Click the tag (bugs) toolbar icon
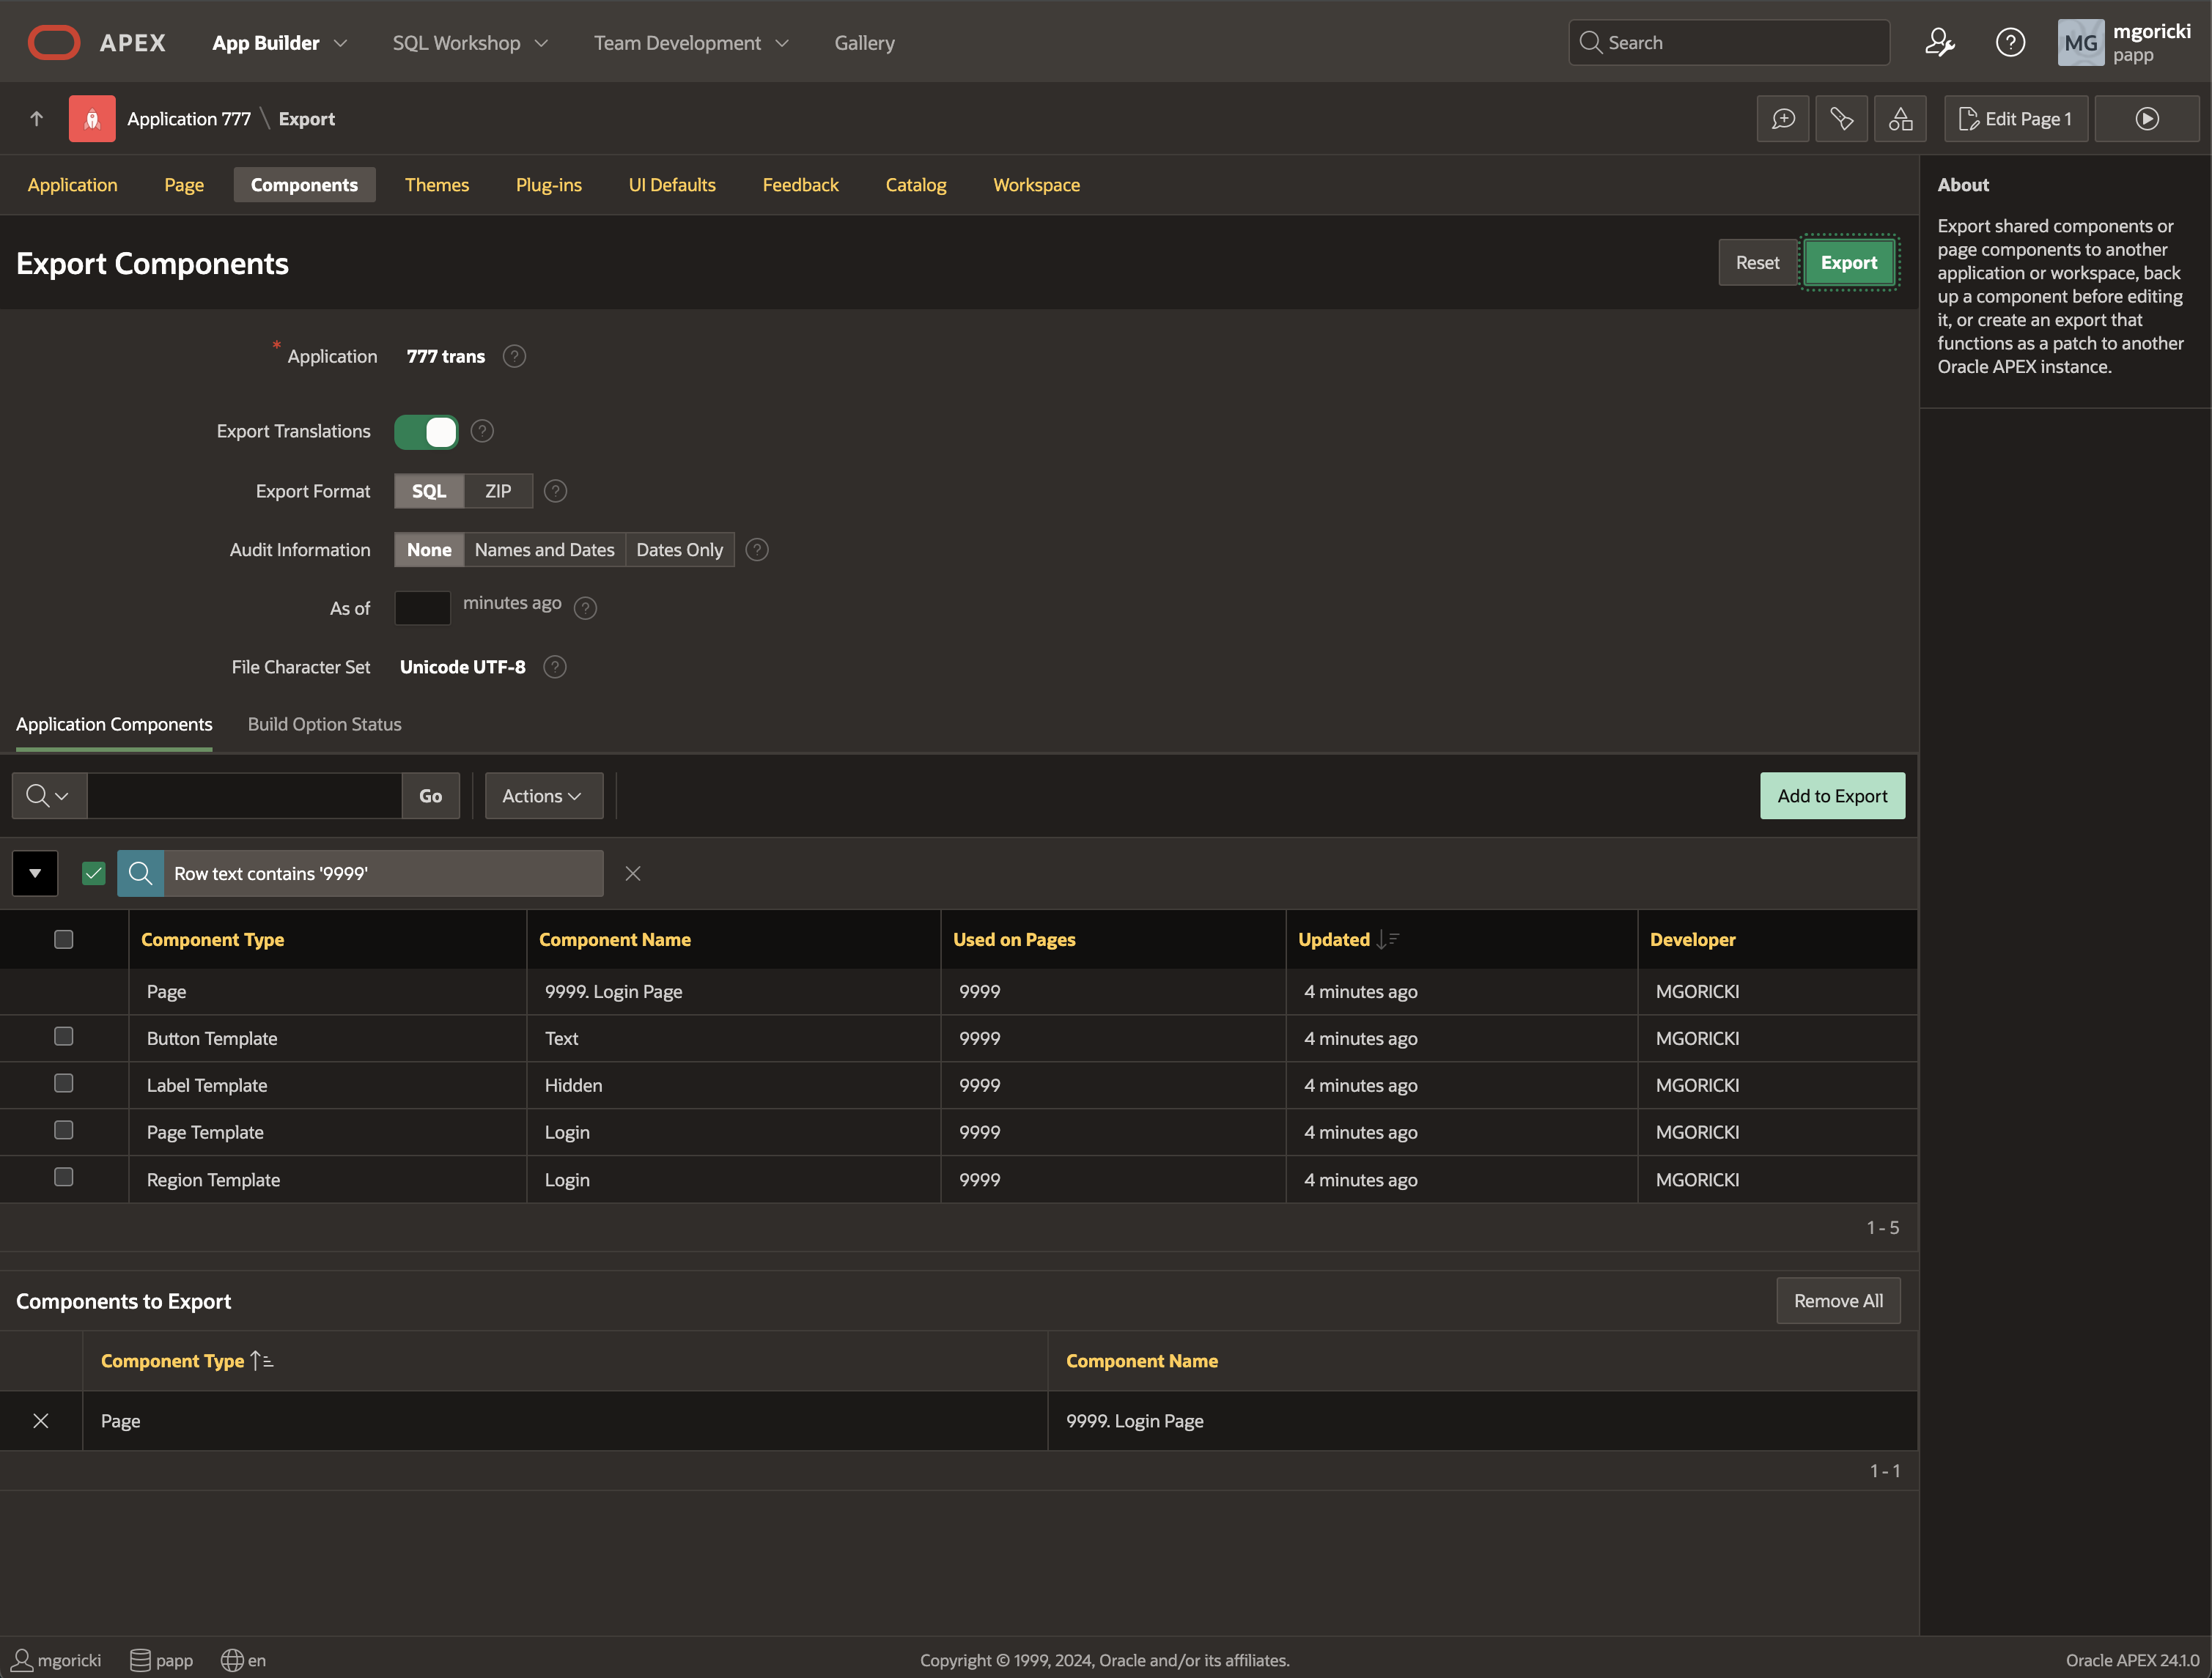The height and width of the screenshot is (1678, 2212). point(1841,118)
